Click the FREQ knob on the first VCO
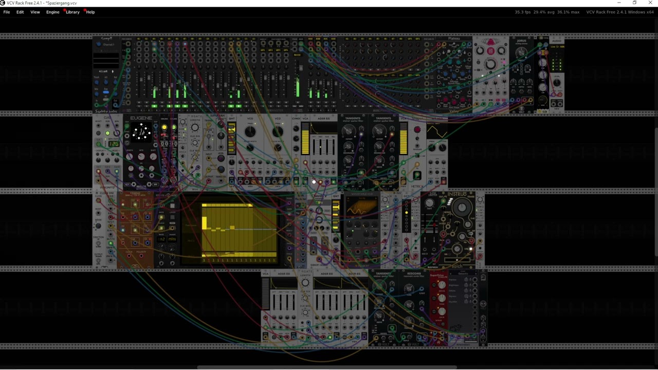Image resolution: width=658 pixels, height=370 pixels. click(x=250, y=132)
